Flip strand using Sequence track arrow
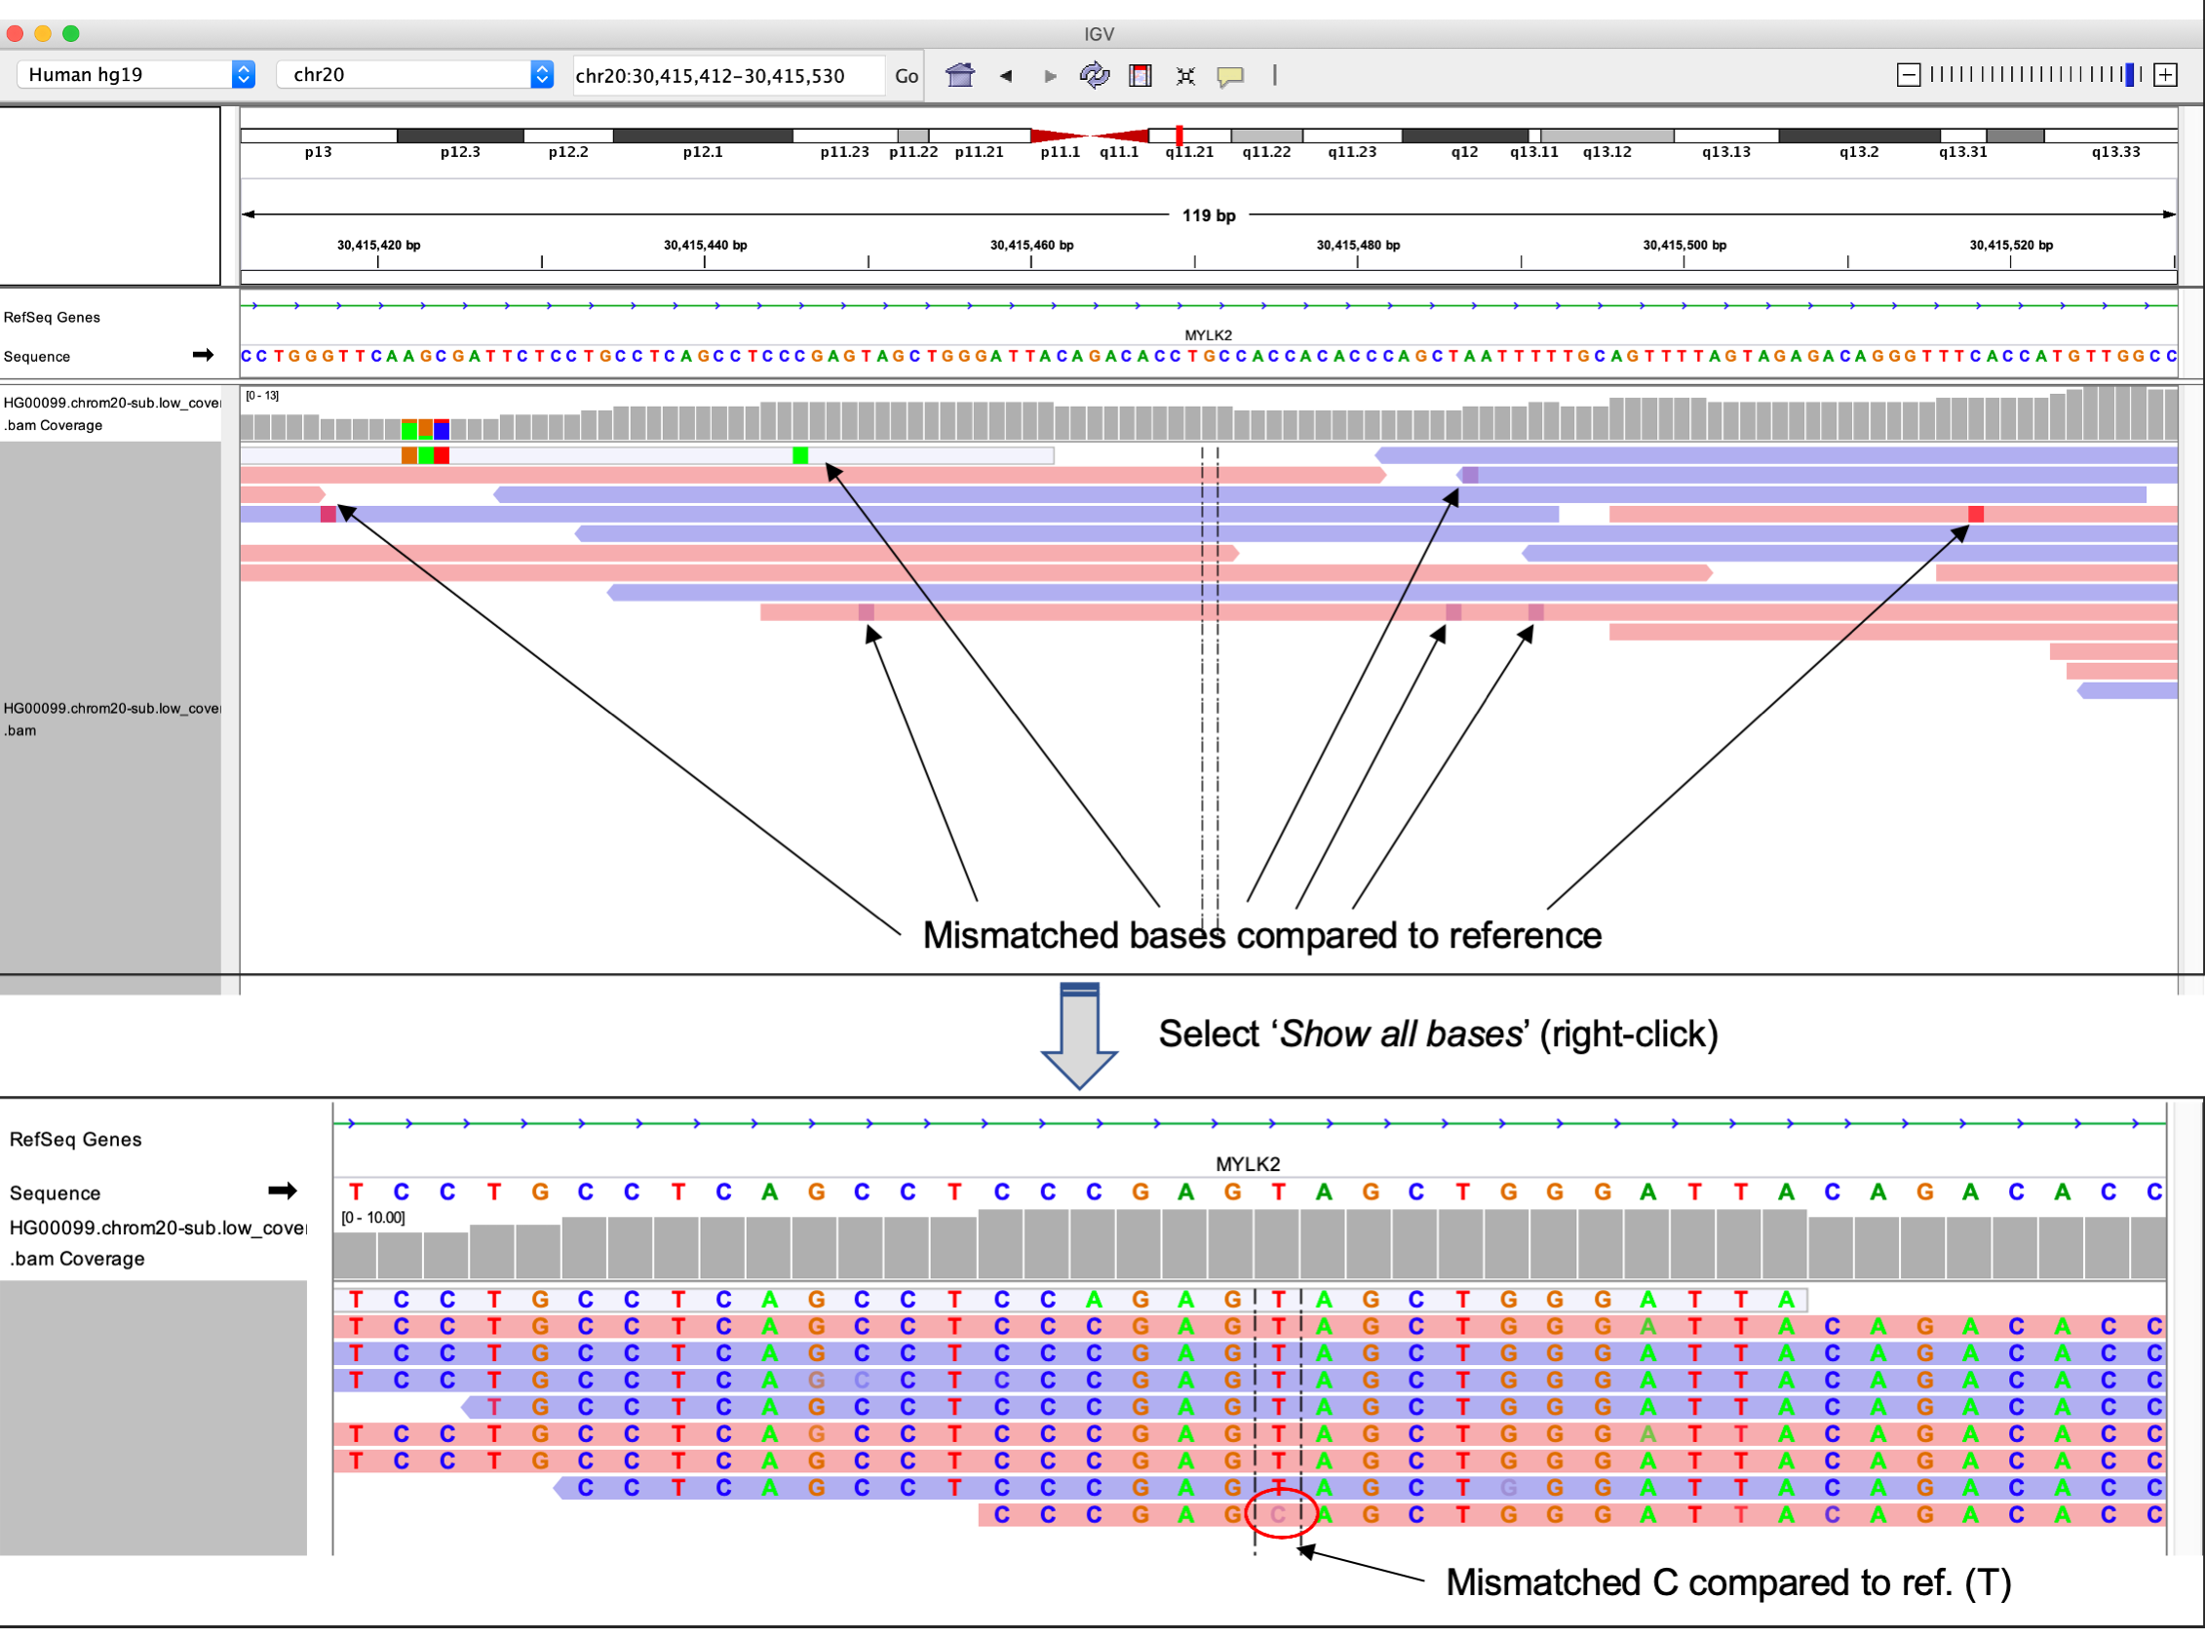 (204, 355)
